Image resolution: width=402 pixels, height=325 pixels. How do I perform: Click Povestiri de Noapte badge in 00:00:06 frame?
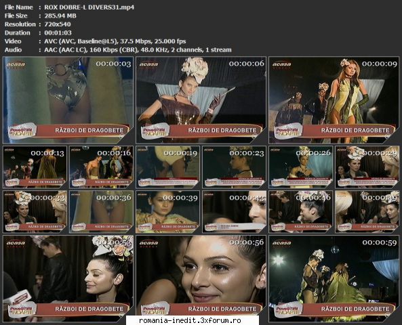(x=155, y=131)
